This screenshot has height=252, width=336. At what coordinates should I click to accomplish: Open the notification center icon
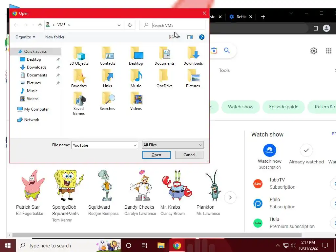(325, 245)
